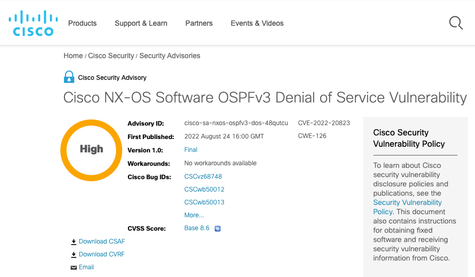Click the CVSS calculator icon beside Base 8.6
The height and width of the screenshot is (277, 475).
click(x=218, y=229)
